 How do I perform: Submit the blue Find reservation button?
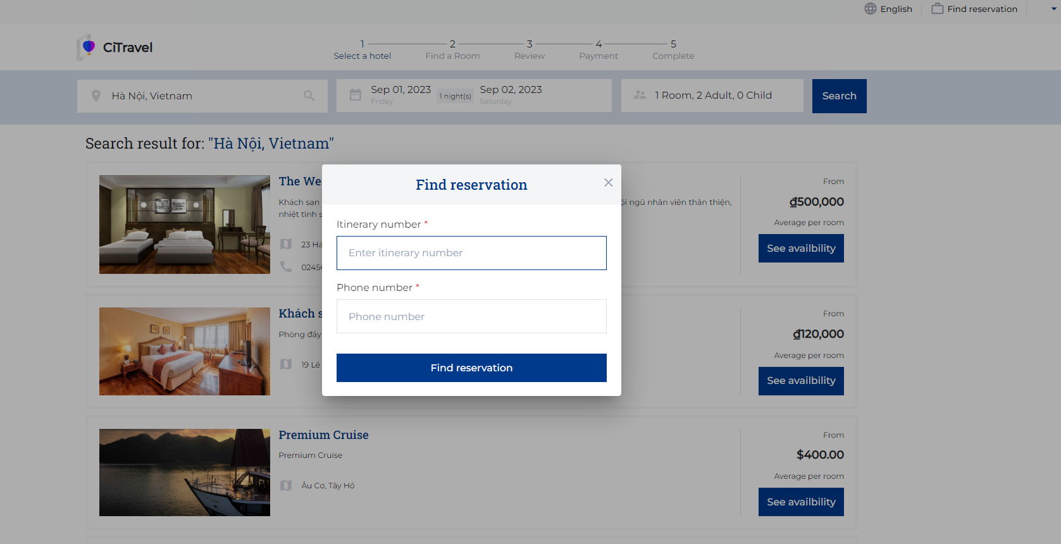tap(471, 368)
